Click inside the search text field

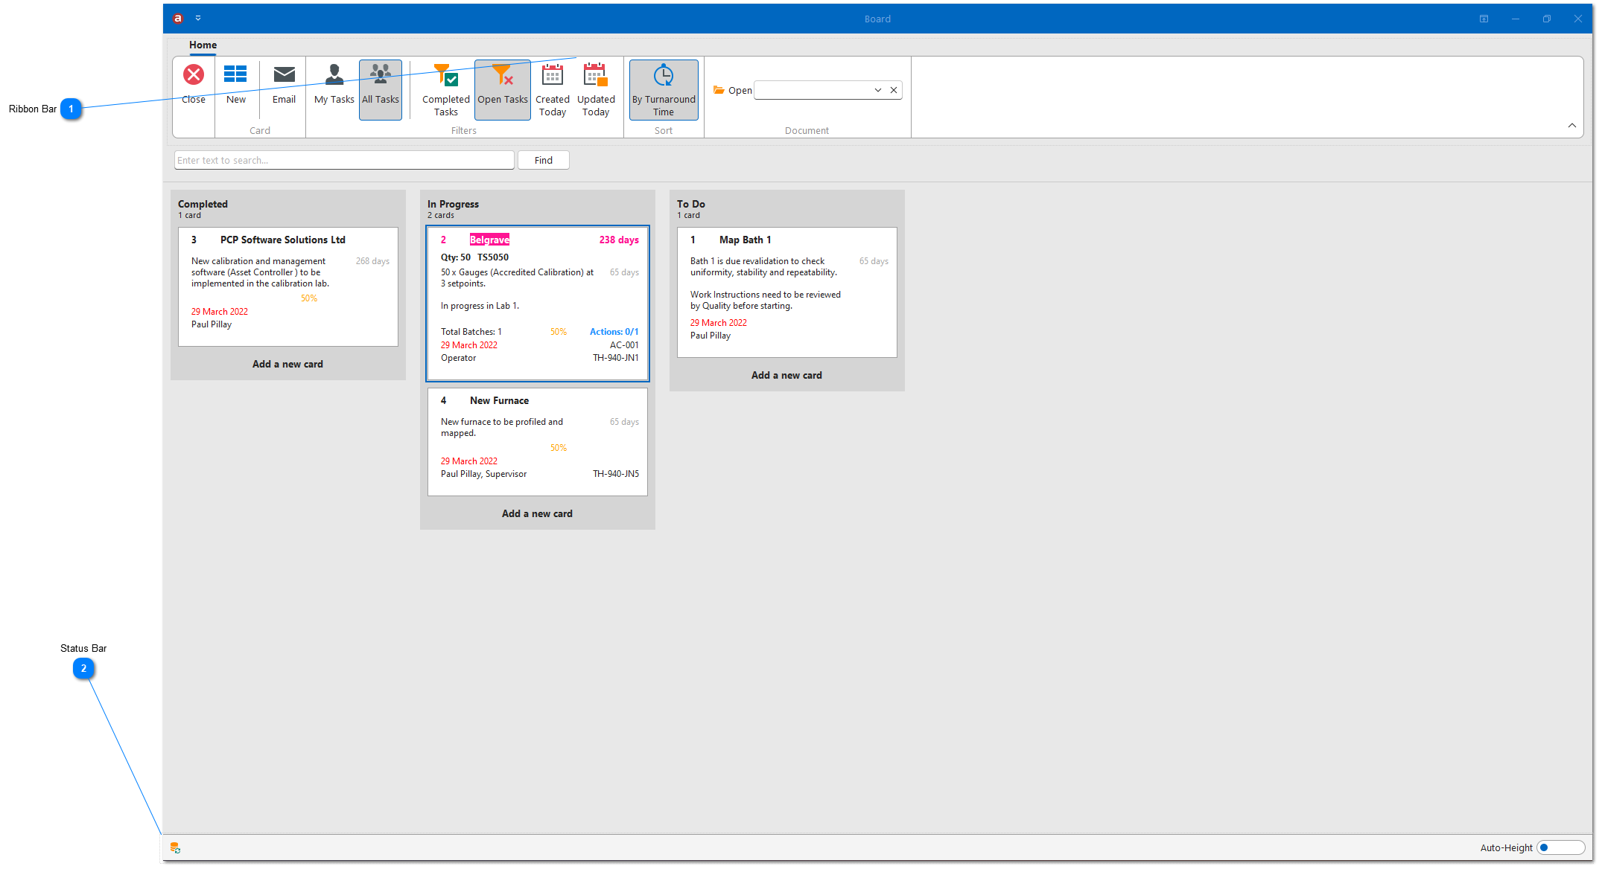(344, 160)
